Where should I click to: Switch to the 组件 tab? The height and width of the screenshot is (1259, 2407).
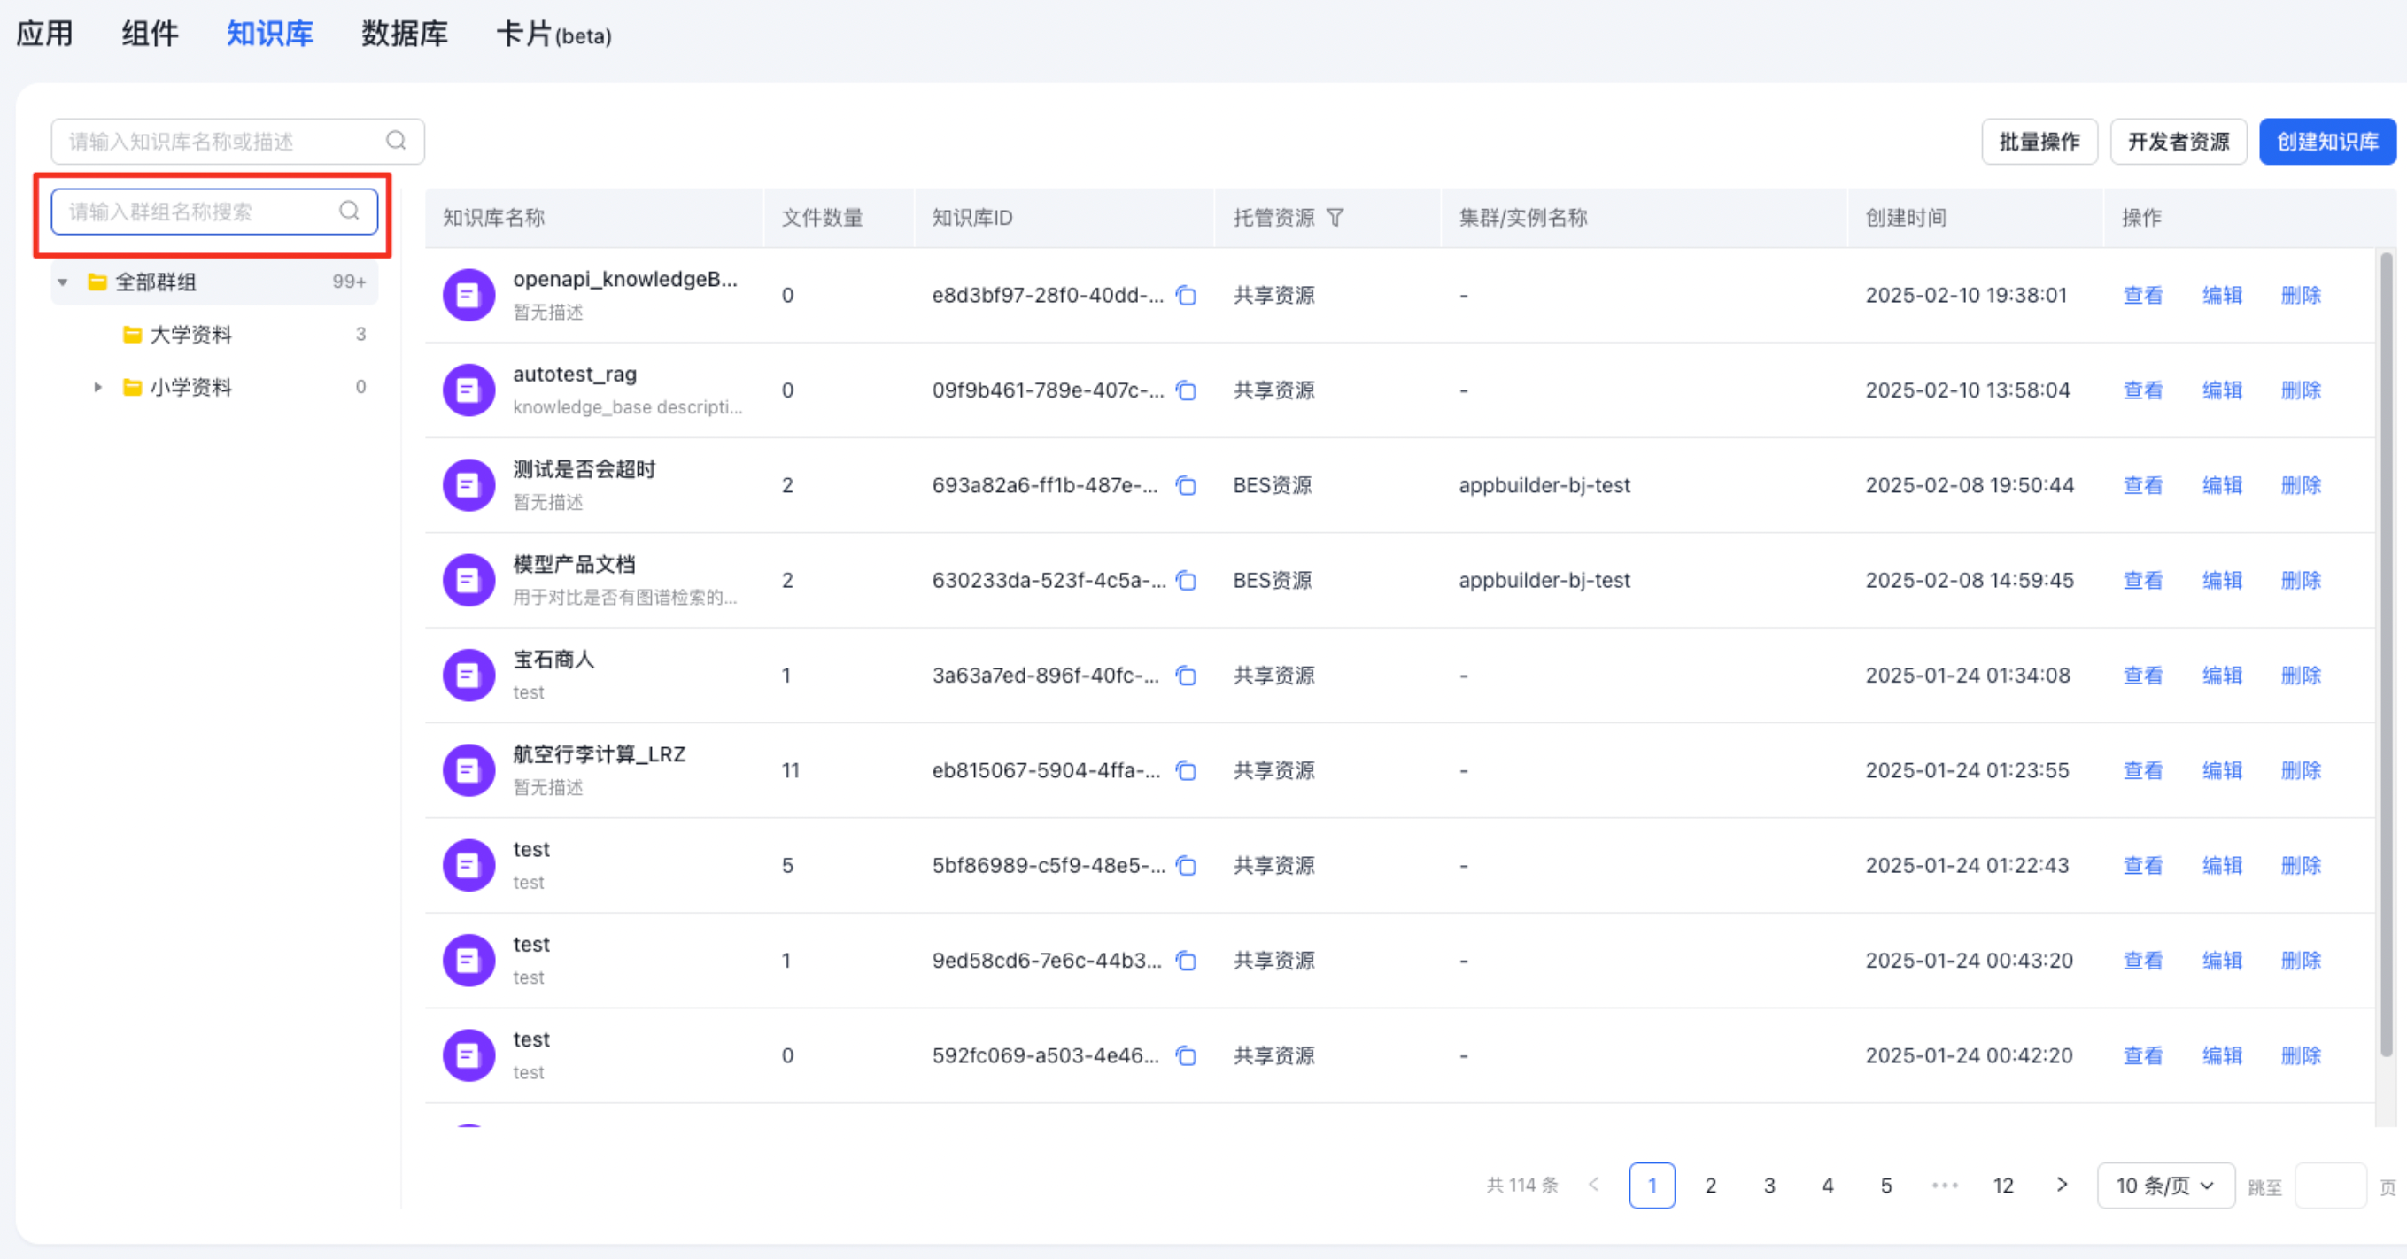(x=150, y=34)
